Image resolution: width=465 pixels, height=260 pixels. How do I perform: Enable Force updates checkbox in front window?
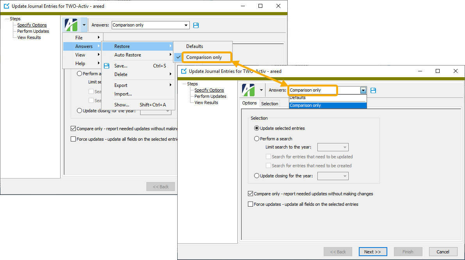click(x=250, y=204)
